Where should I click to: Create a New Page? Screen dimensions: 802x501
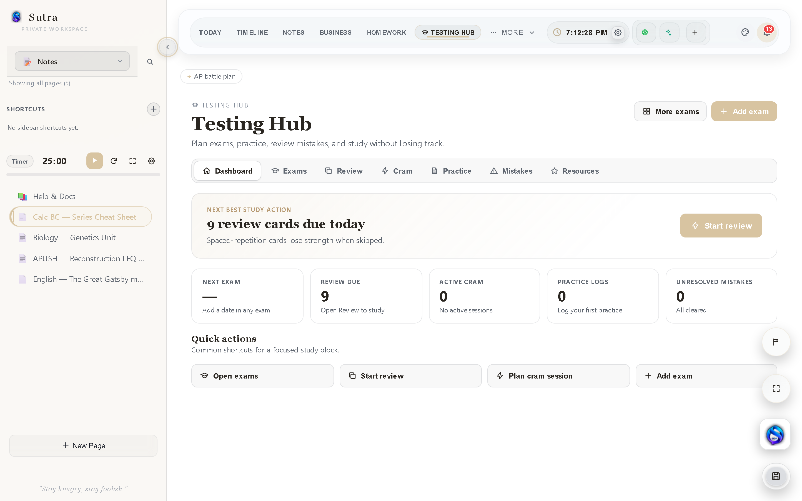pyautogui.click(x=83, y=446)
